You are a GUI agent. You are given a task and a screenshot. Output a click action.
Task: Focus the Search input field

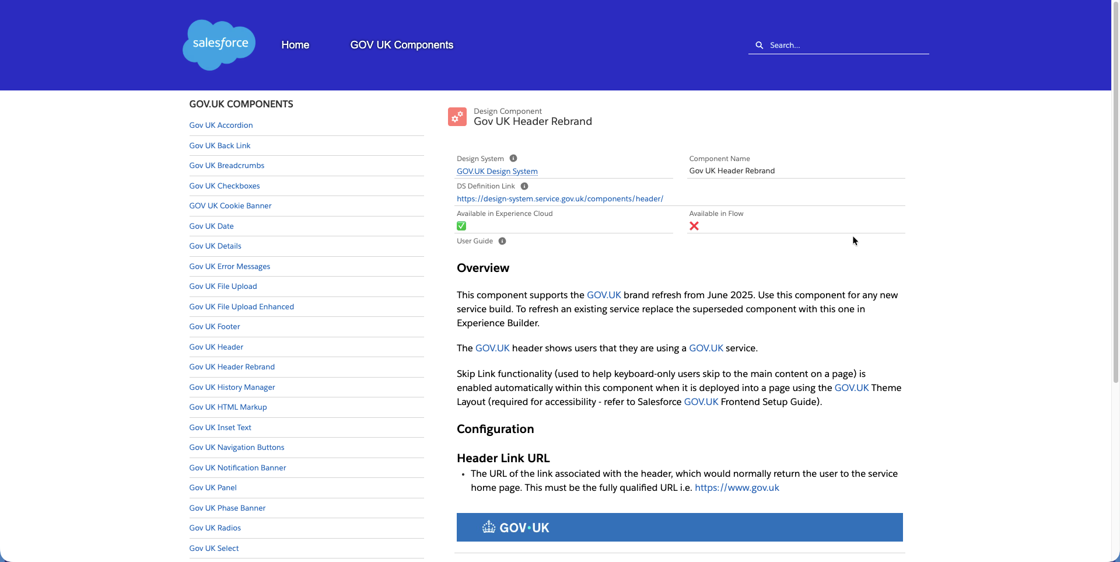tap(846, 45)
